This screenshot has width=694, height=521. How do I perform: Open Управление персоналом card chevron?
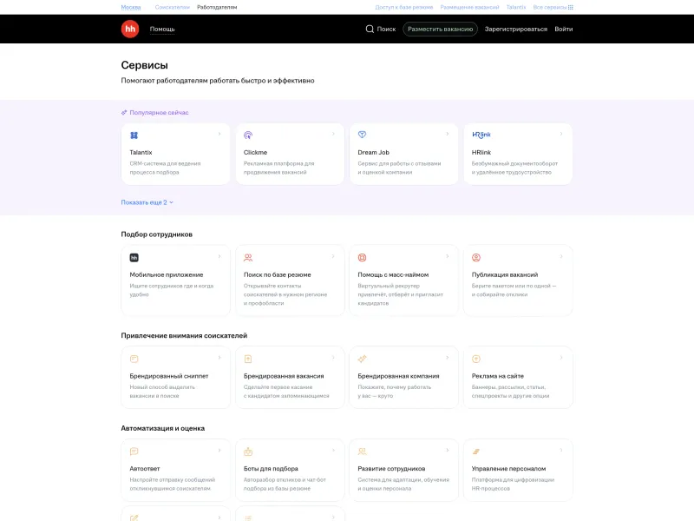(x=561, y=450)
